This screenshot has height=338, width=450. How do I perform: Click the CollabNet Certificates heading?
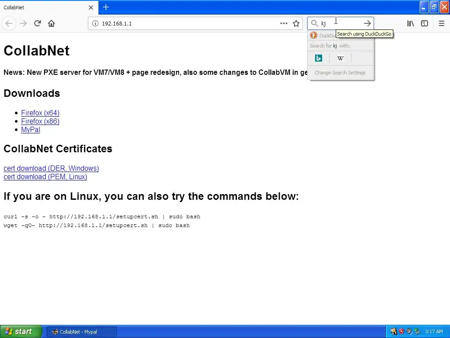click(x=58, y=149)
